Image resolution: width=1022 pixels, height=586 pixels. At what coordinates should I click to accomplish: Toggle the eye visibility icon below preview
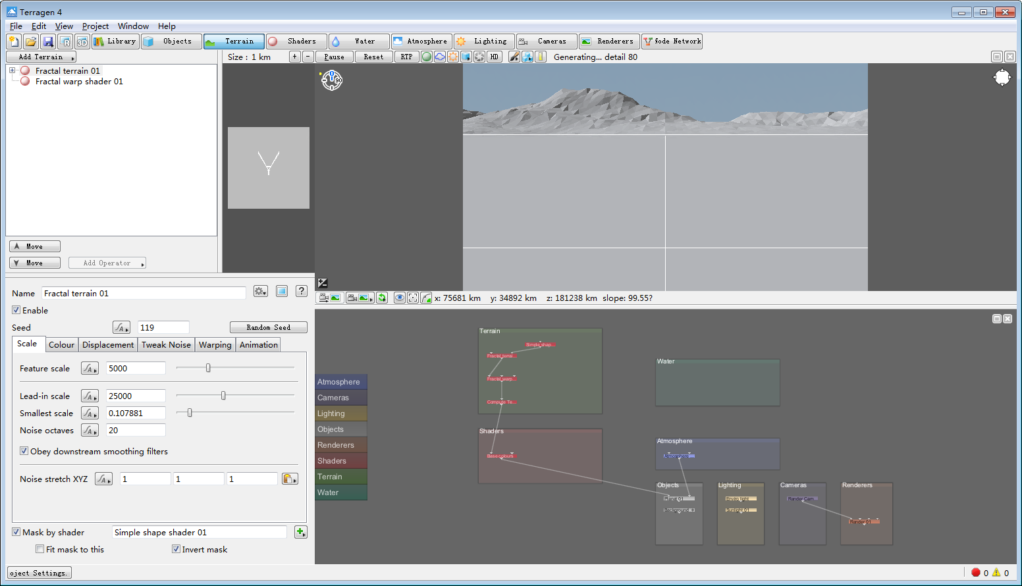coord(400,298)
